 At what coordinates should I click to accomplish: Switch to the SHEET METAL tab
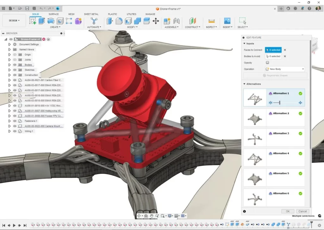pos(91,14)
